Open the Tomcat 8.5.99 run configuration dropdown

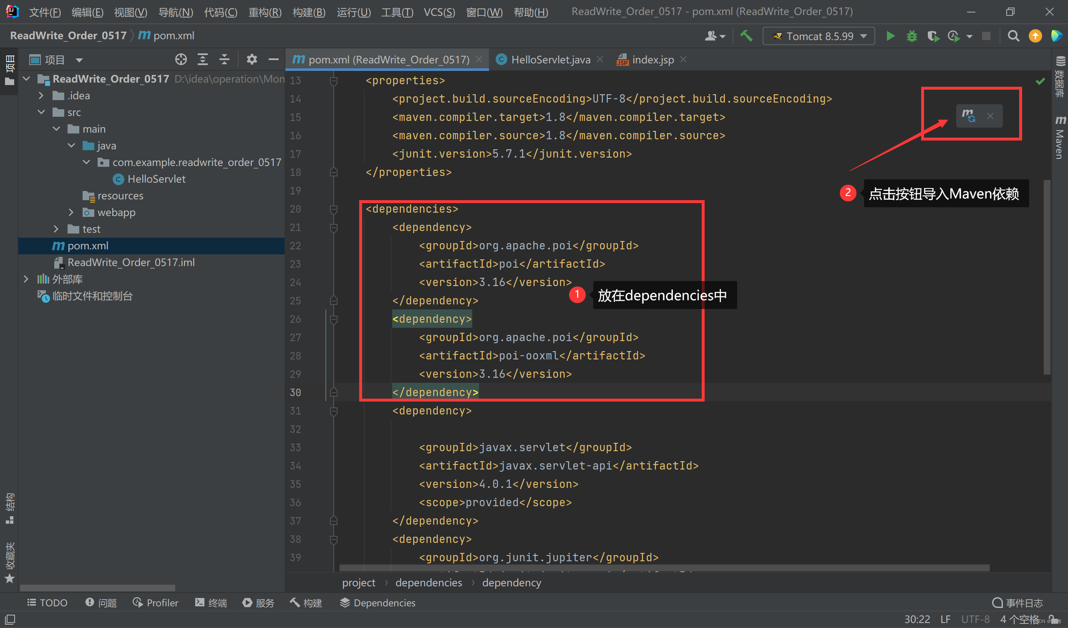click(x=819, y=36)
